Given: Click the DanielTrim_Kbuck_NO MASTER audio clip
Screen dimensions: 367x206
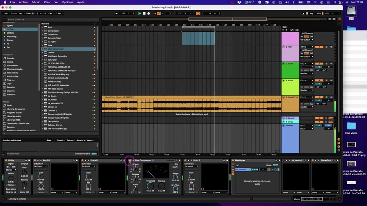Looking at the screenshot, I should pyautogui.click(x=192, y=104).
